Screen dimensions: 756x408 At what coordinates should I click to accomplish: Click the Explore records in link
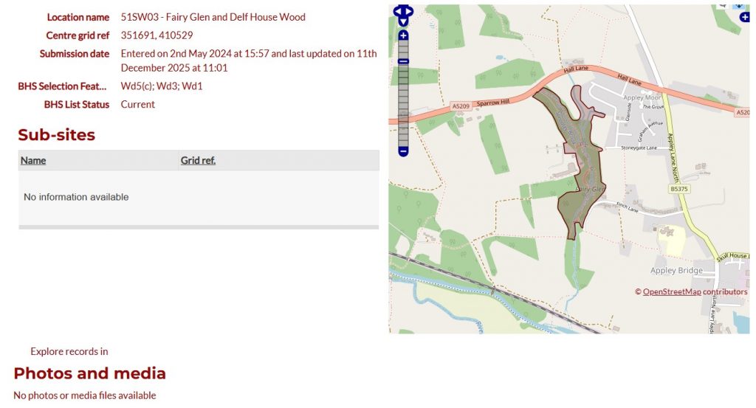(x=69, y=351)
